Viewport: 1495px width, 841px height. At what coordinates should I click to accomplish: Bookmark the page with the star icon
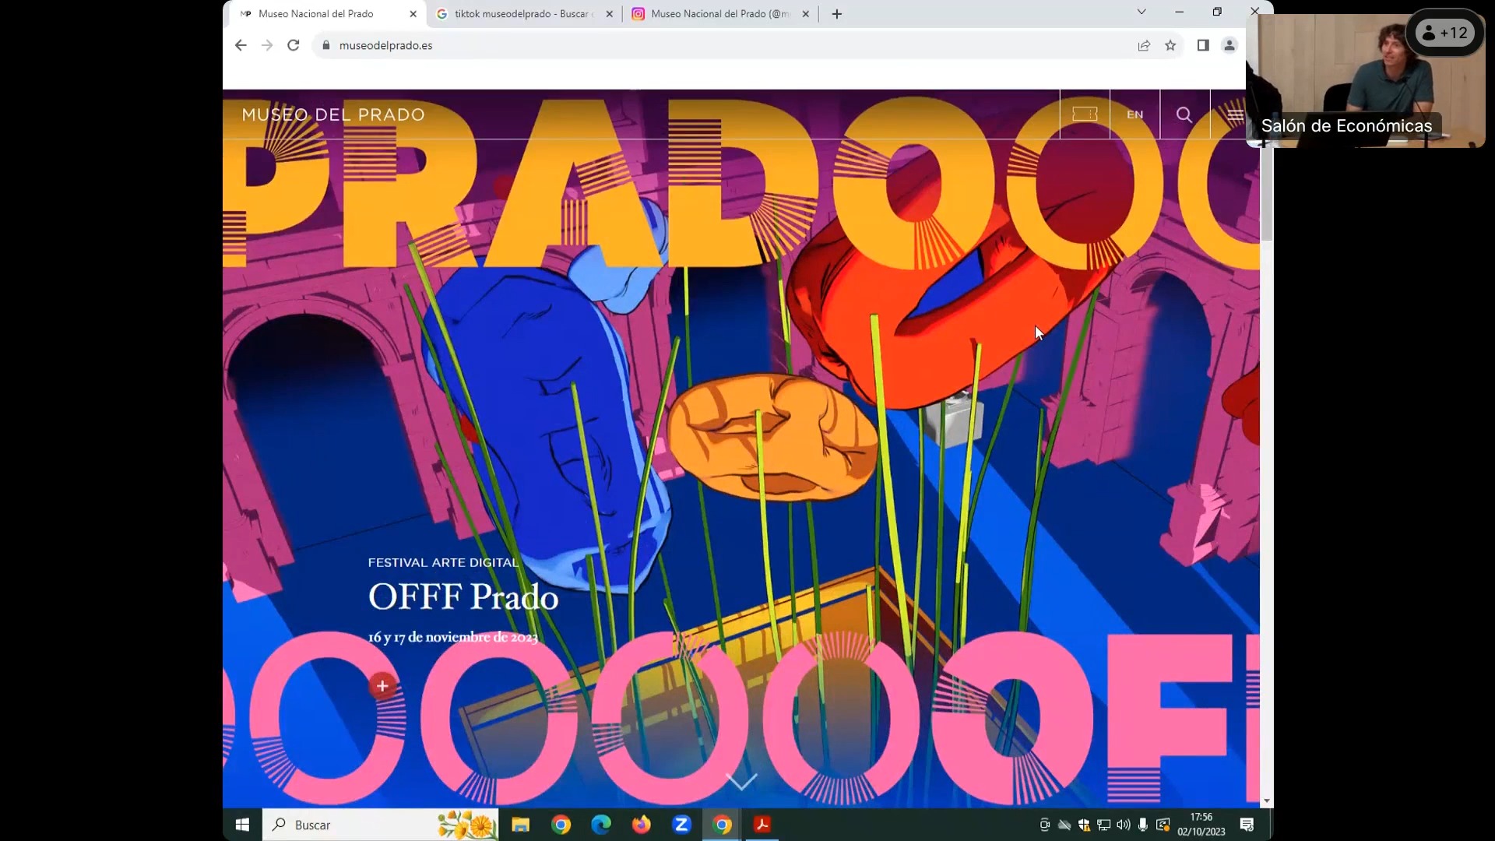tap(1170, 45)
